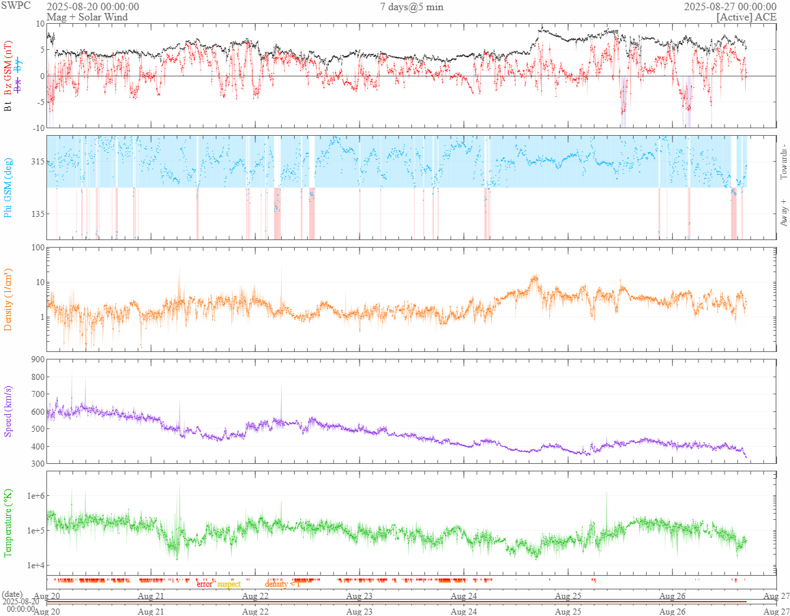Image resolution: width=790 pixels, height=616 pixels.
Task: Click the '[Active] ACE' spacecraft source label
Action: tap(746, 16)
